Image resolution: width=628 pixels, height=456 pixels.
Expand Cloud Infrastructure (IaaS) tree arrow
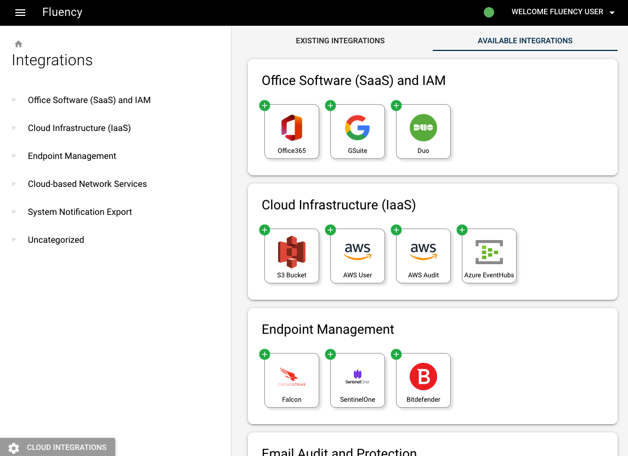coord(14,128)
